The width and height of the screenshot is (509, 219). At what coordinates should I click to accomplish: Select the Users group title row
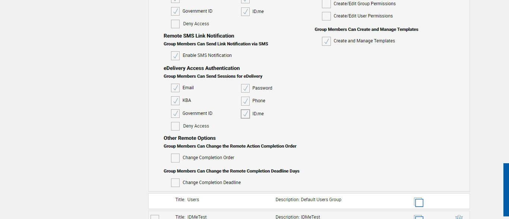[193, 200]
